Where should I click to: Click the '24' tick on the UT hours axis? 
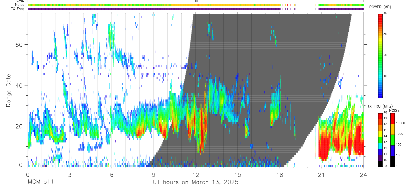[x=364, y=174]
